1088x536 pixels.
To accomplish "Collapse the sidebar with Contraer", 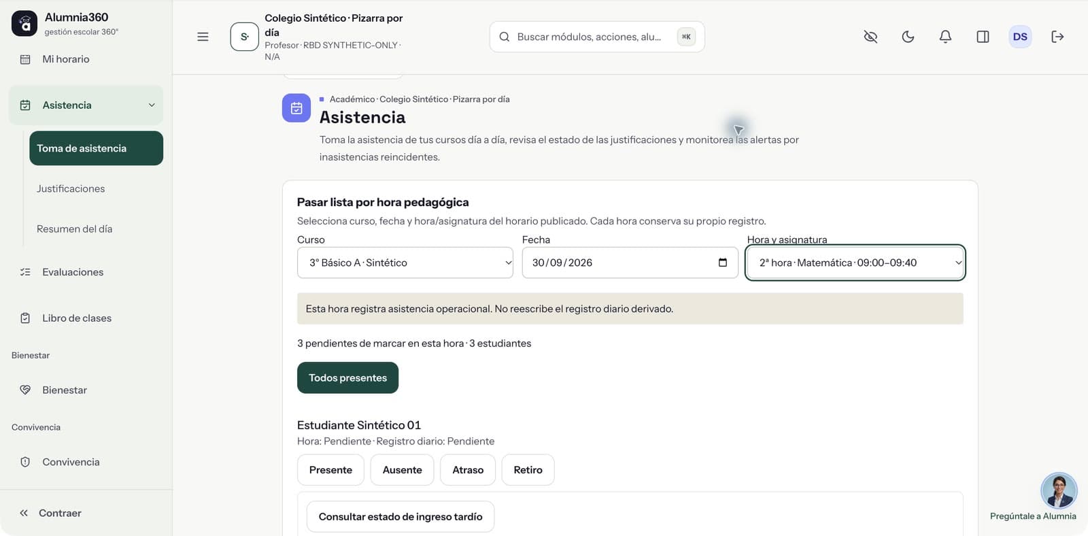I will coord(50,513).
